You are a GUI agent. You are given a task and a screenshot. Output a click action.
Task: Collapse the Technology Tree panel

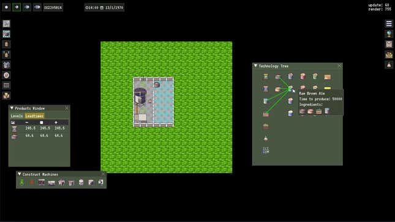tap(255, 65)
